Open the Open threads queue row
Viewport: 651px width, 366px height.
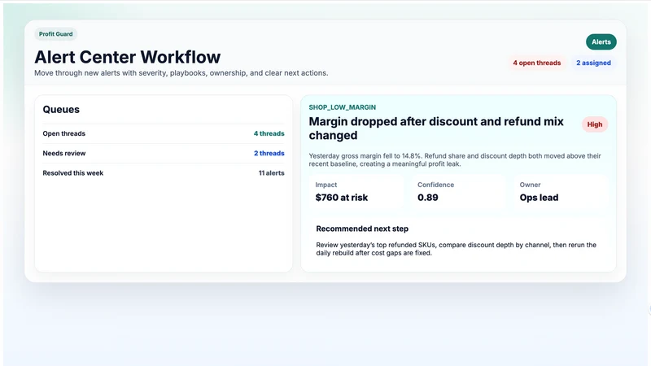(164, 133)
